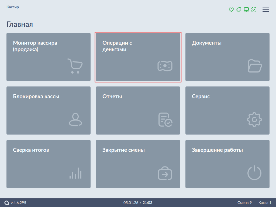Click the banknote money icon
Screen dimensions: 276x207
coord(165,66)
